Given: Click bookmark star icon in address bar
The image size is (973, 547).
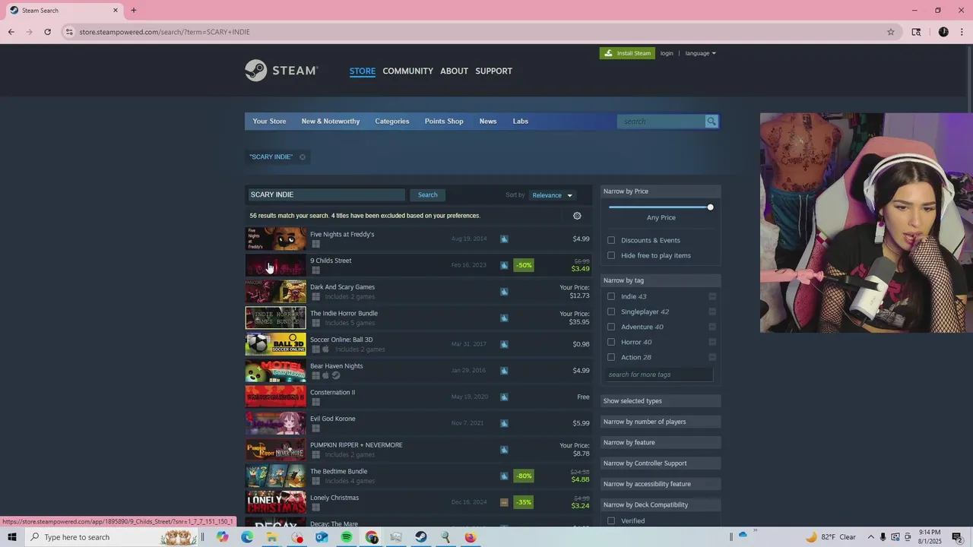Looking at the screenshot, I should click(891, 32).
